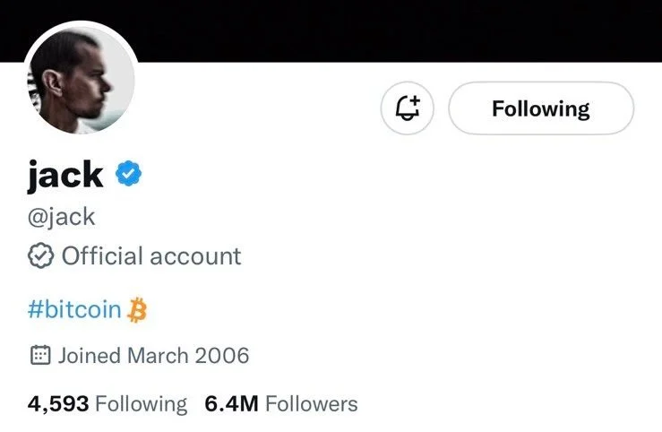Open the Followers list label
Screen dimensions: 662x432
point(311,404)
